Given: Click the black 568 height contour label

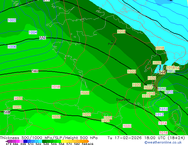Looking at the screenshot, I should [7, 112].
